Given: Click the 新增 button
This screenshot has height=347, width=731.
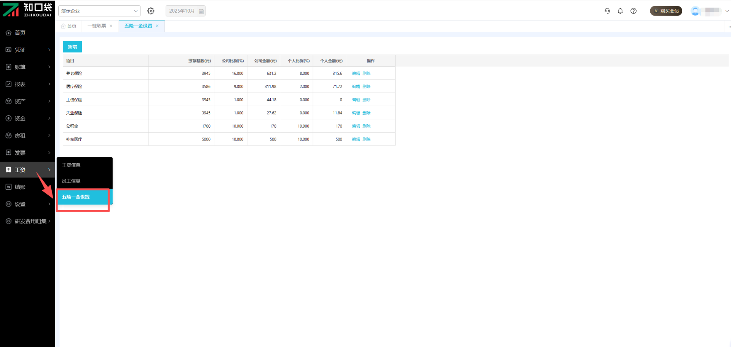Looking at the screenshot, I should pos(72,47).
